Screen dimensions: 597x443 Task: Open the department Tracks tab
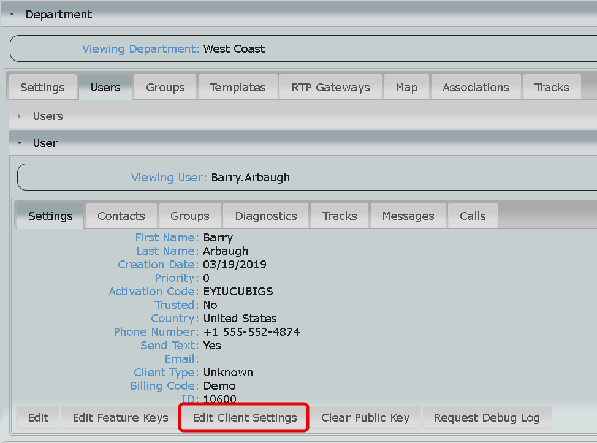pyautogui.click(x=552, y=88)
